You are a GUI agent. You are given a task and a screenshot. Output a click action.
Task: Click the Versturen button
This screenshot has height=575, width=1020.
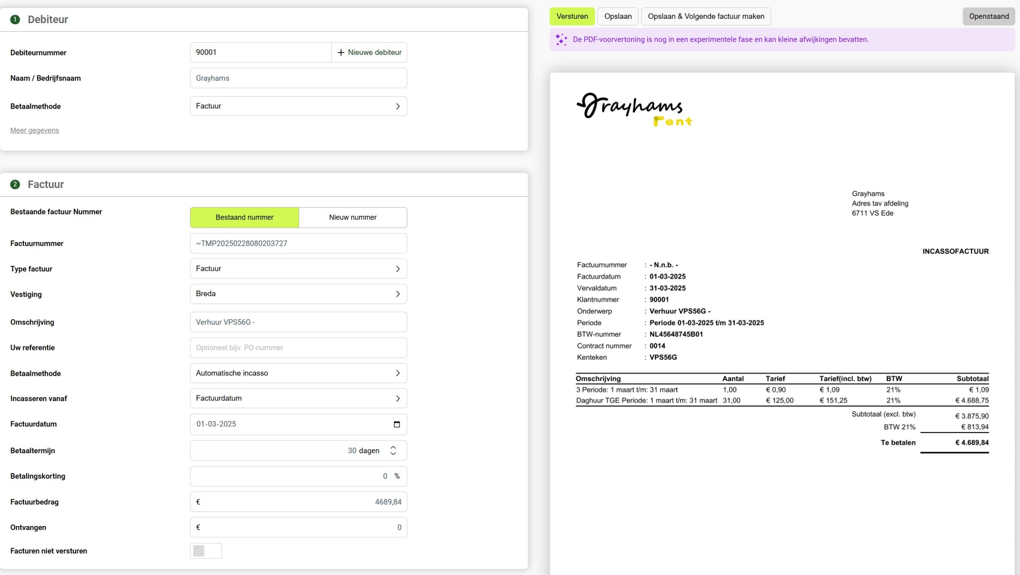tap(572, 16)
